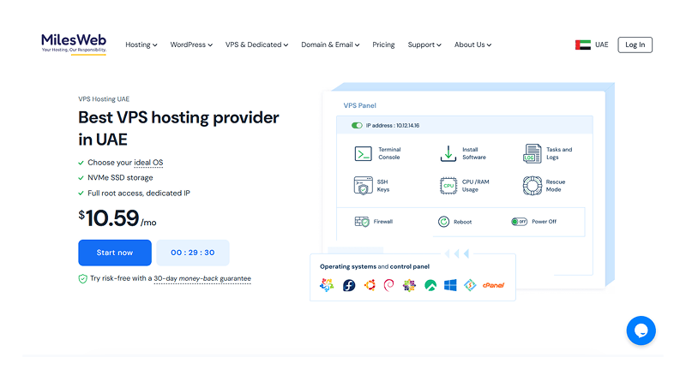Screen dimensions: 686x381
Task: Expand Domain & Email menu
Action: [x=330, y=45]
